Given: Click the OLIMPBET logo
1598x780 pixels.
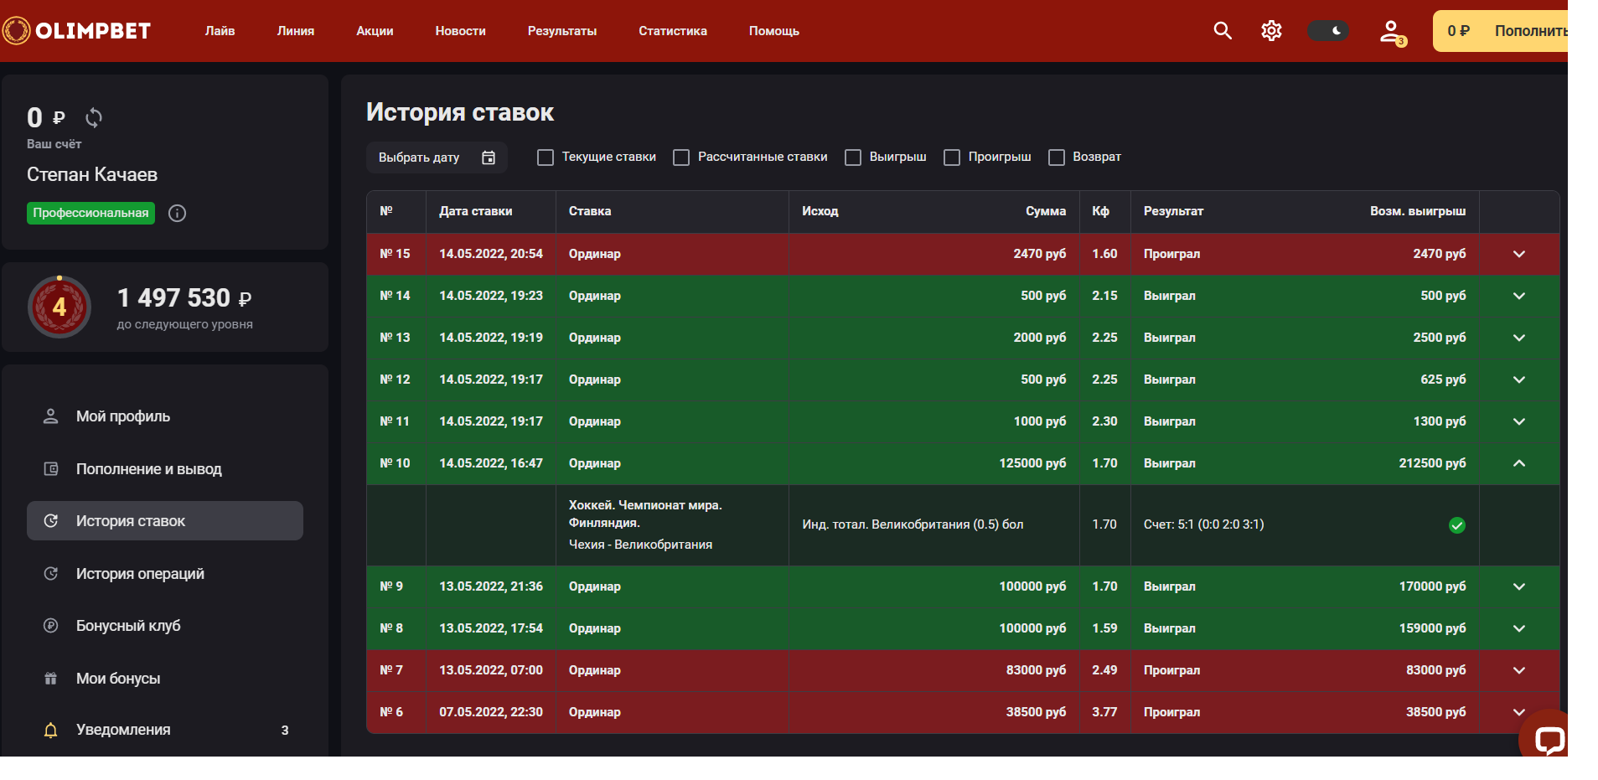Looking at the screenshot, I should point(77,31).
